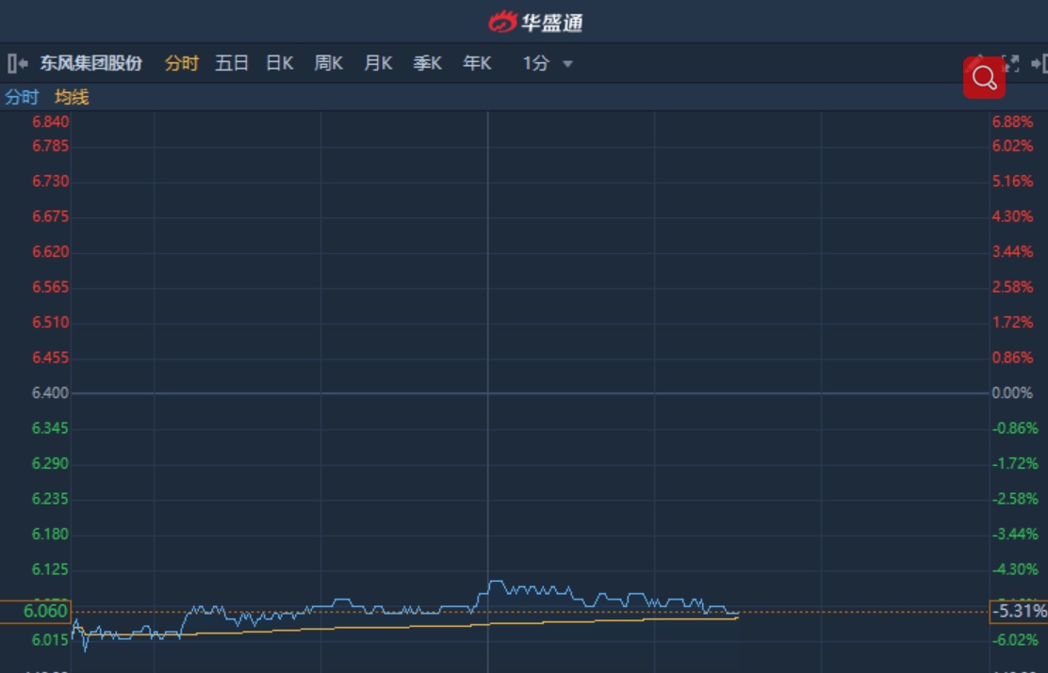Click the -5.31% change label

[1018, 612]
